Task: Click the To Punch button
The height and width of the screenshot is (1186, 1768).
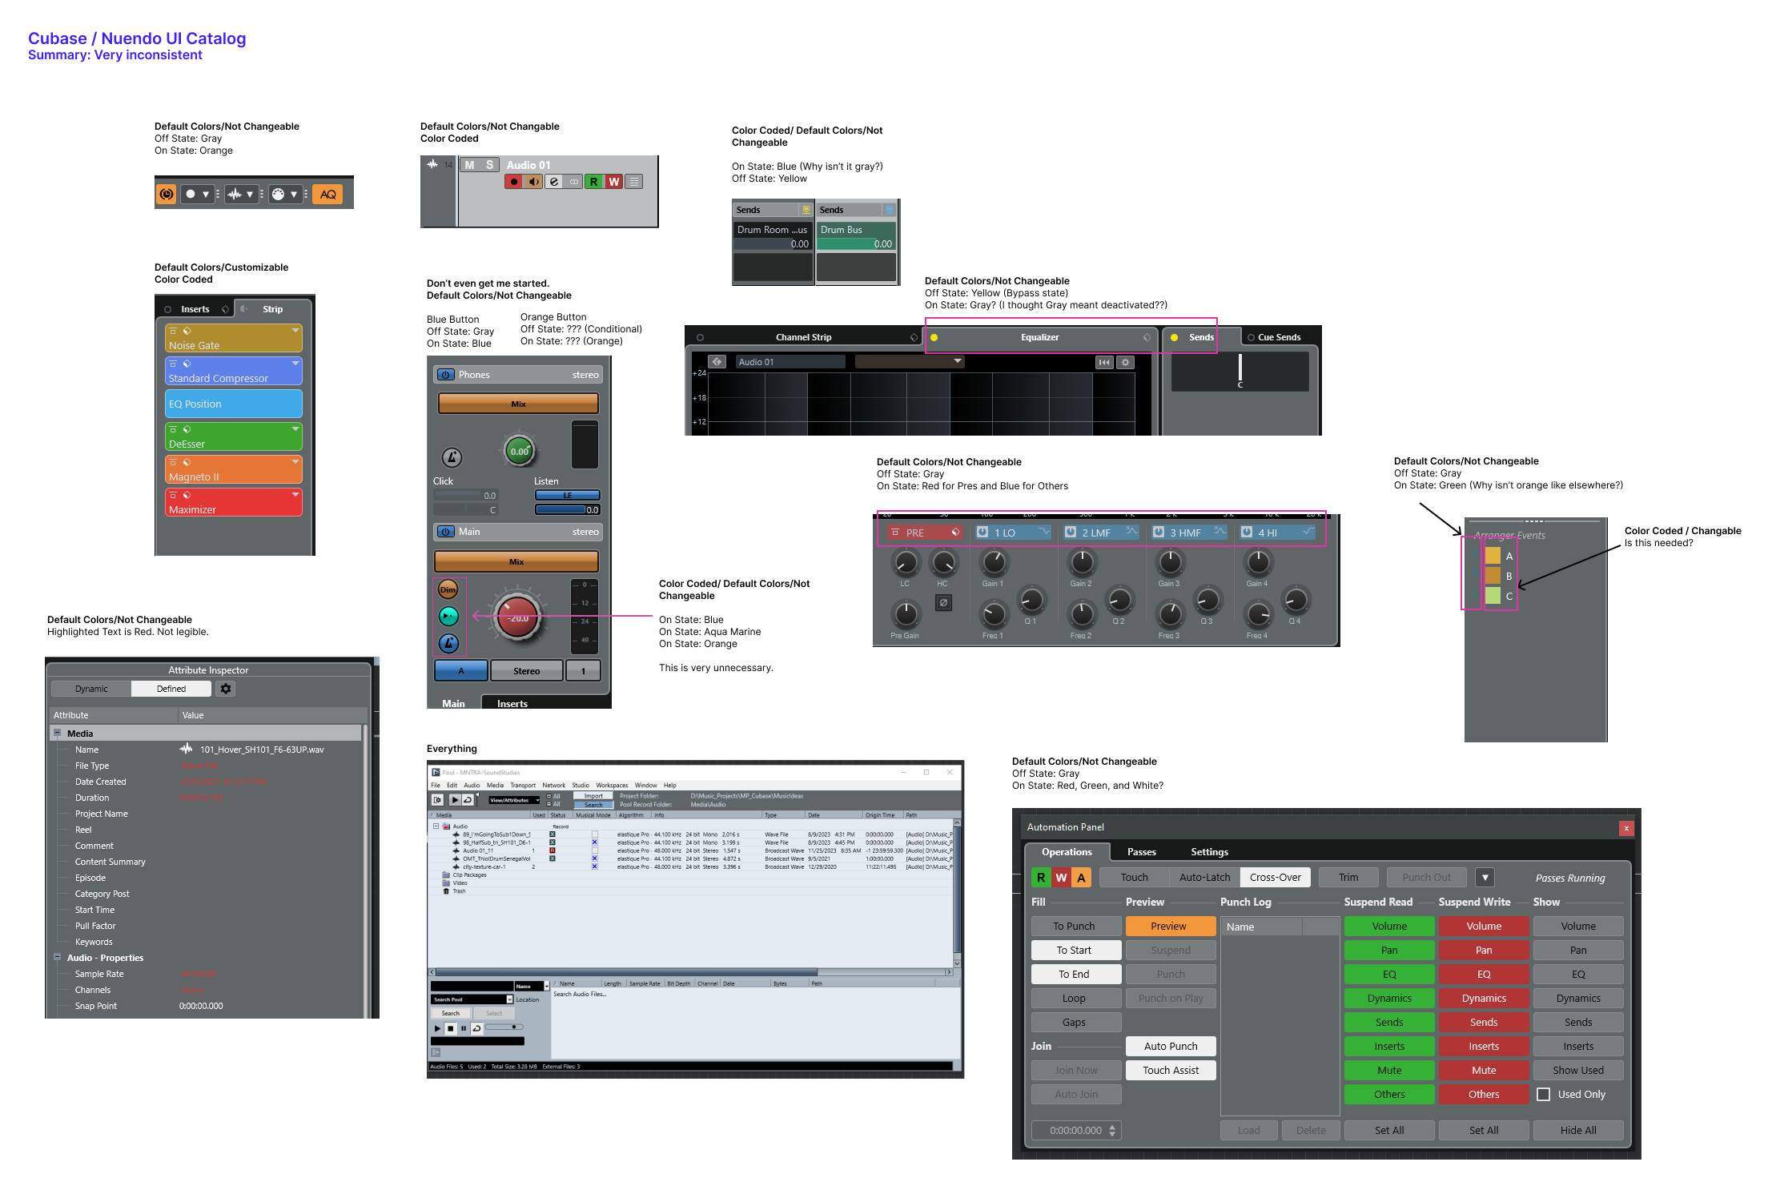Action: click(x=1074, y=927)
